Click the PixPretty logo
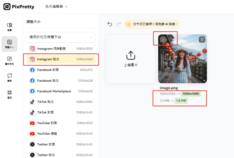 coord(19,6)
